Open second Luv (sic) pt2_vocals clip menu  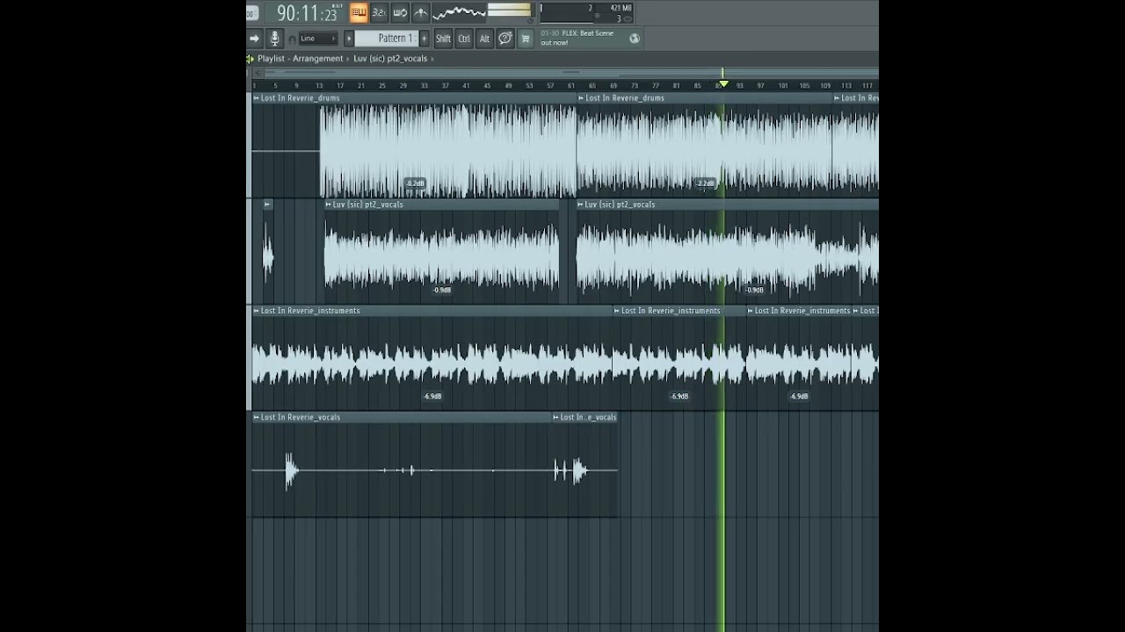(x=580, y=205)
